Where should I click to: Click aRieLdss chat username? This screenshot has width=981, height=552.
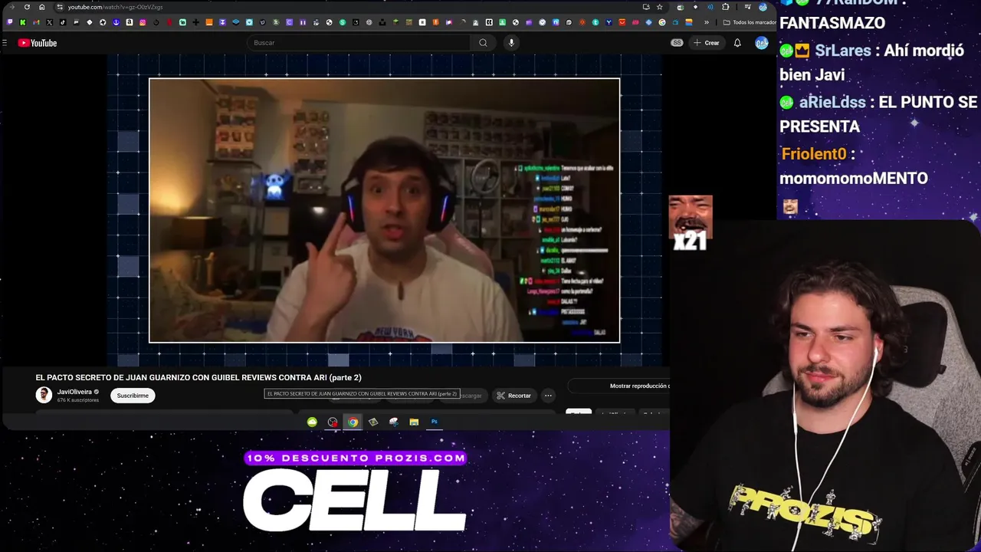[x=832, y=102]
